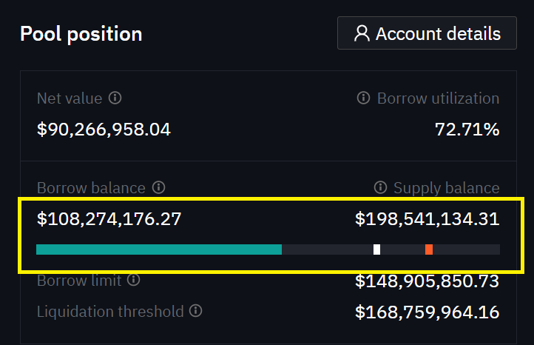
Task: Click the Liquidation threshold label text
Action: click(110, 312)
